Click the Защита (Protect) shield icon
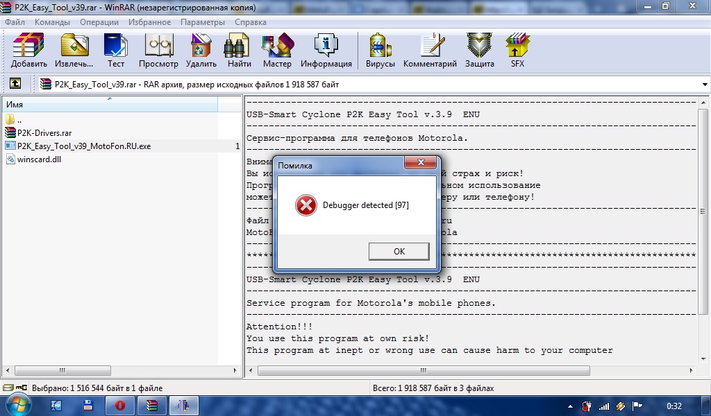Image resolution: width=711 pixels, height=416 pixels. [x=479, y=50]
